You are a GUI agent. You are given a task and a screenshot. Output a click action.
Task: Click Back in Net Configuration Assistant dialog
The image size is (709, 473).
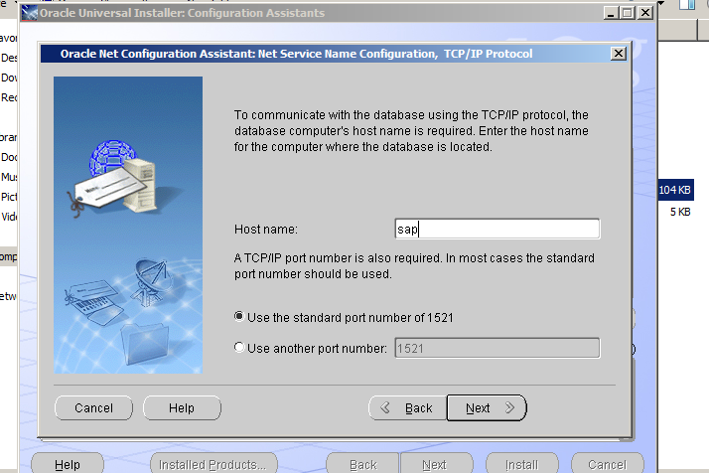[x=407, y=407]
